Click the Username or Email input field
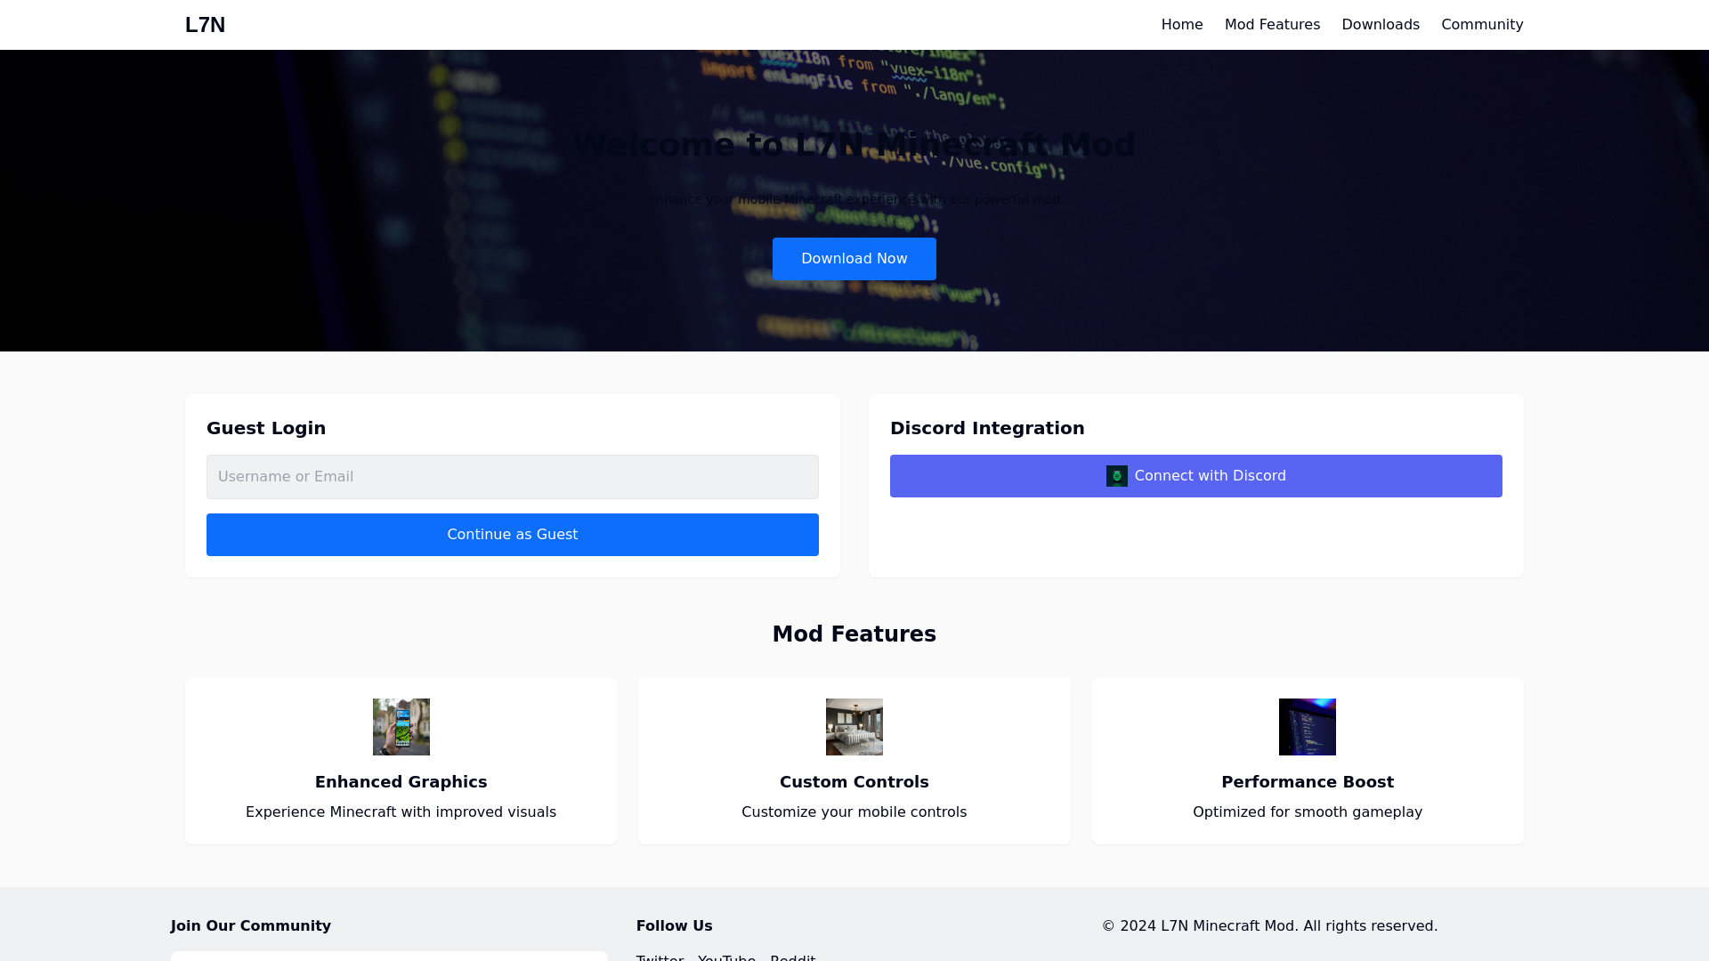 [x=512, y=476]
